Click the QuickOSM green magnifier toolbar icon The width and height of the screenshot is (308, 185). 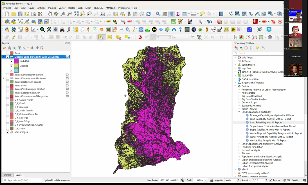(x=174, y=22)
